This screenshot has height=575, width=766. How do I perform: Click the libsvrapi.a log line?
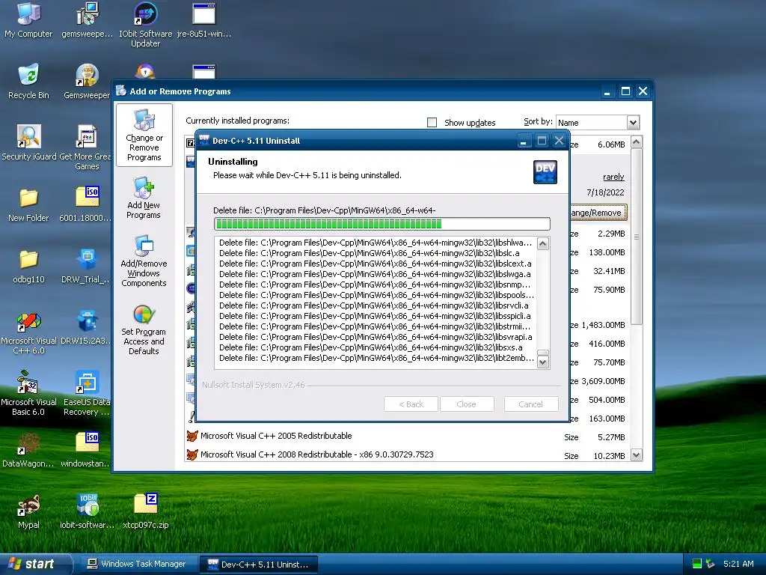376,337
